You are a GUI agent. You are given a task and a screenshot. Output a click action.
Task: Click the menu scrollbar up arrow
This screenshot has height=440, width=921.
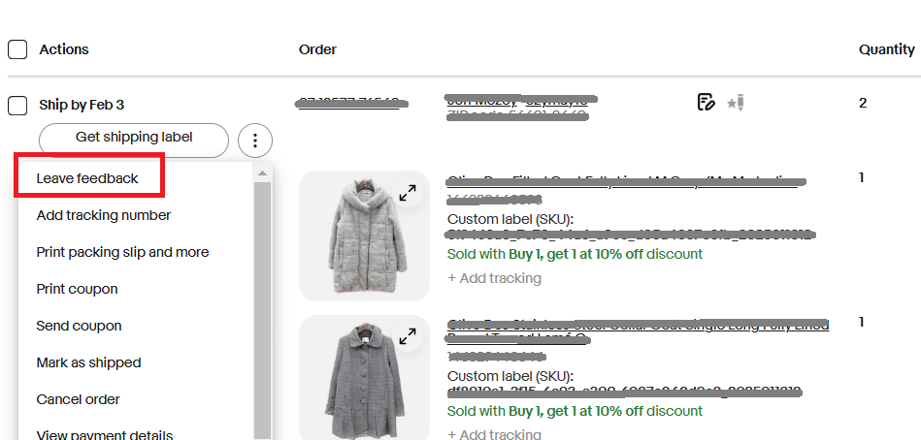click(261, 173)
